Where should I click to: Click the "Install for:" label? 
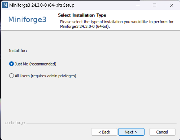(18, 51)
